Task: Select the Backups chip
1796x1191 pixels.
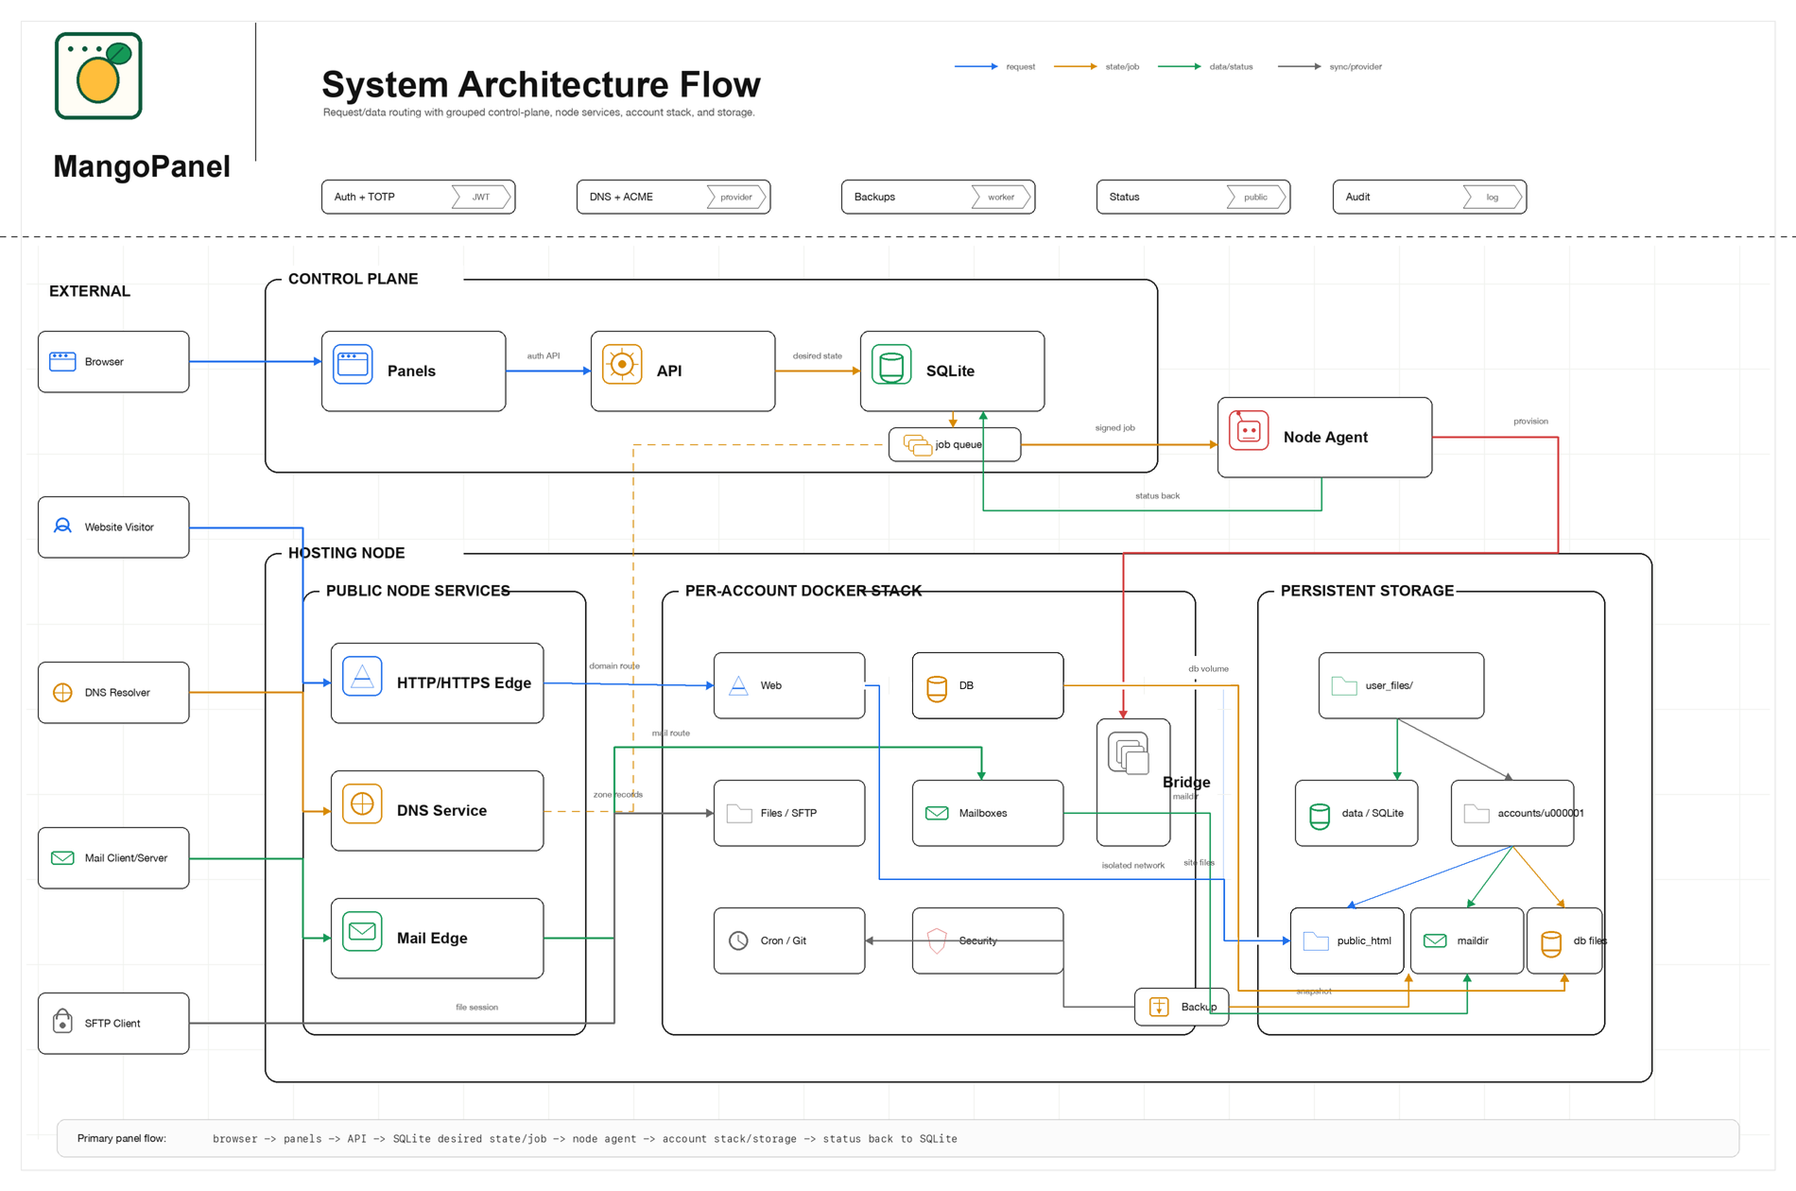Action: pyautogui.click(x=938, y=197)
